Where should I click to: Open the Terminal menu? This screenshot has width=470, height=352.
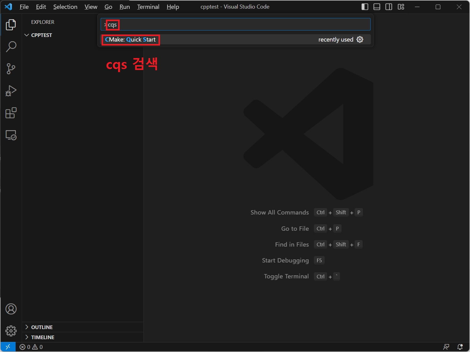[148, 7]
